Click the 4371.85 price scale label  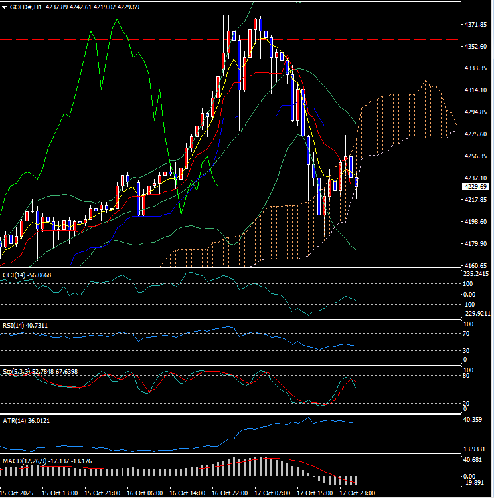(x=477, y=25)
